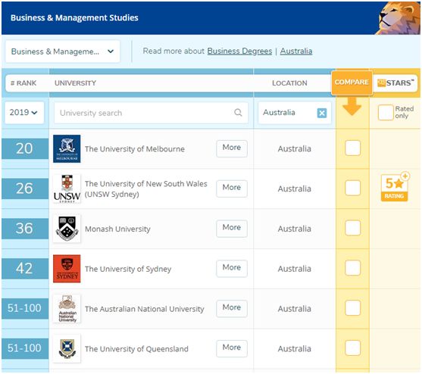Image resolution: width=422 pixels, height=374 pixels.
Task: Tick the compare checkbox for University of Melbourne
Action: click(x=352, y=148)
